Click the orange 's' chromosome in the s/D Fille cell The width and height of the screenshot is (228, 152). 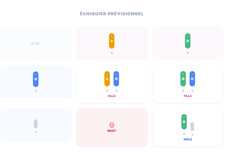(107, 79)
